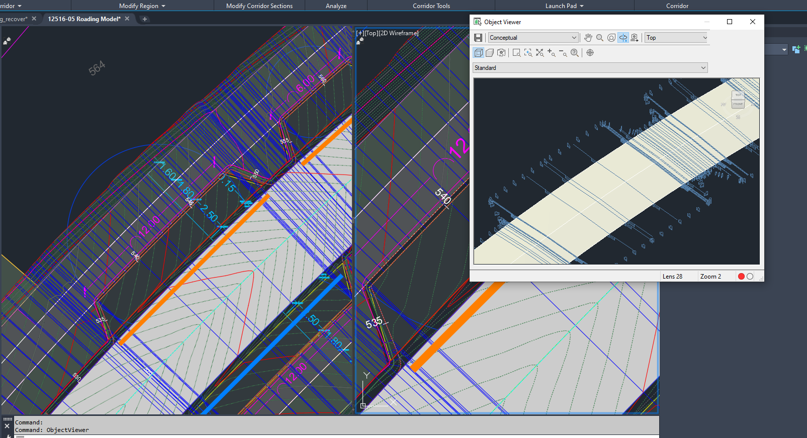Open the Top view direction dropdown
The image size is (807, 438).
tap(676, 38)
